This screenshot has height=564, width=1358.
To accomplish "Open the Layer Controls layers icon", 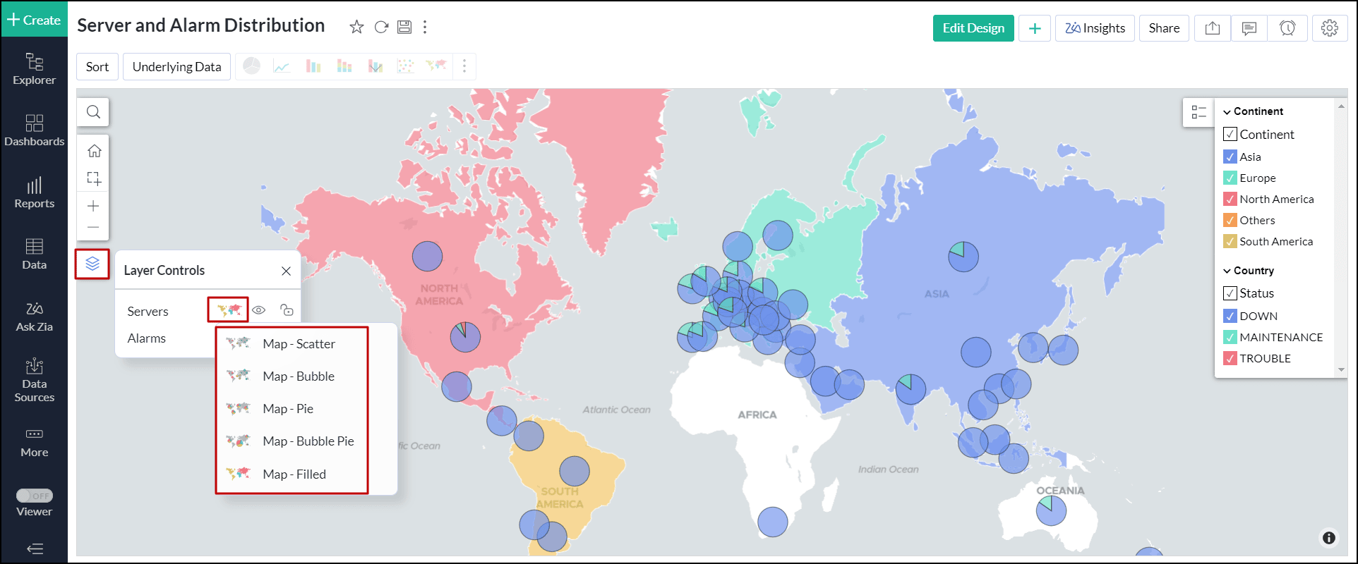I will click(92, 264).
